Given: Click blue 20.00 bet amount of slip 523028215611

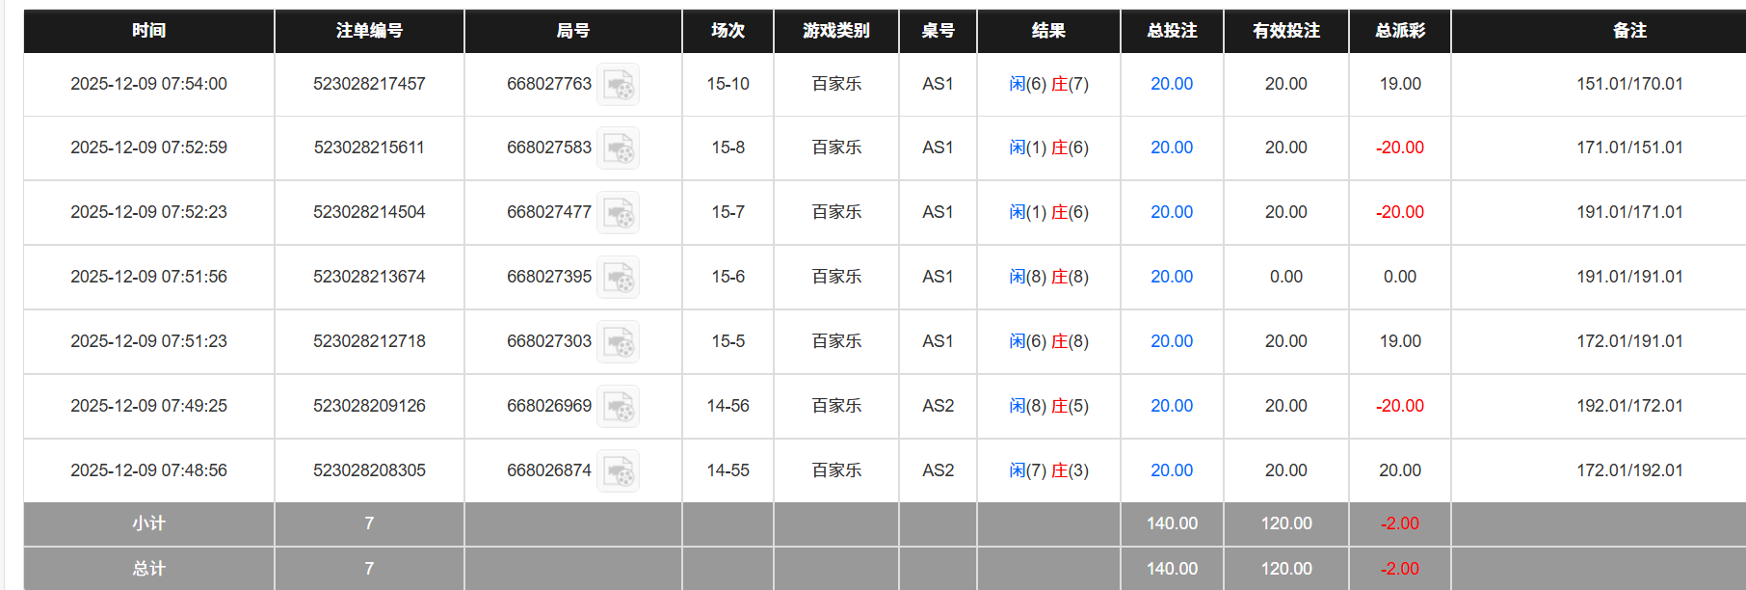Looking at the screenshot, I should pyautogui.click(x=1171, y=147).
